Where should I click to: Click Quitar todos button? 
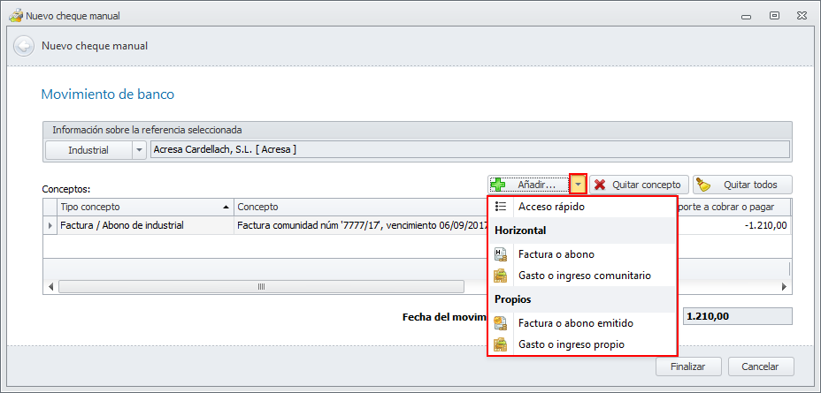(742, 185)
